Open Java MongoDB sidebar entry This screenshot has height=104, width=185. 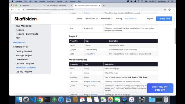click(23, 26)
